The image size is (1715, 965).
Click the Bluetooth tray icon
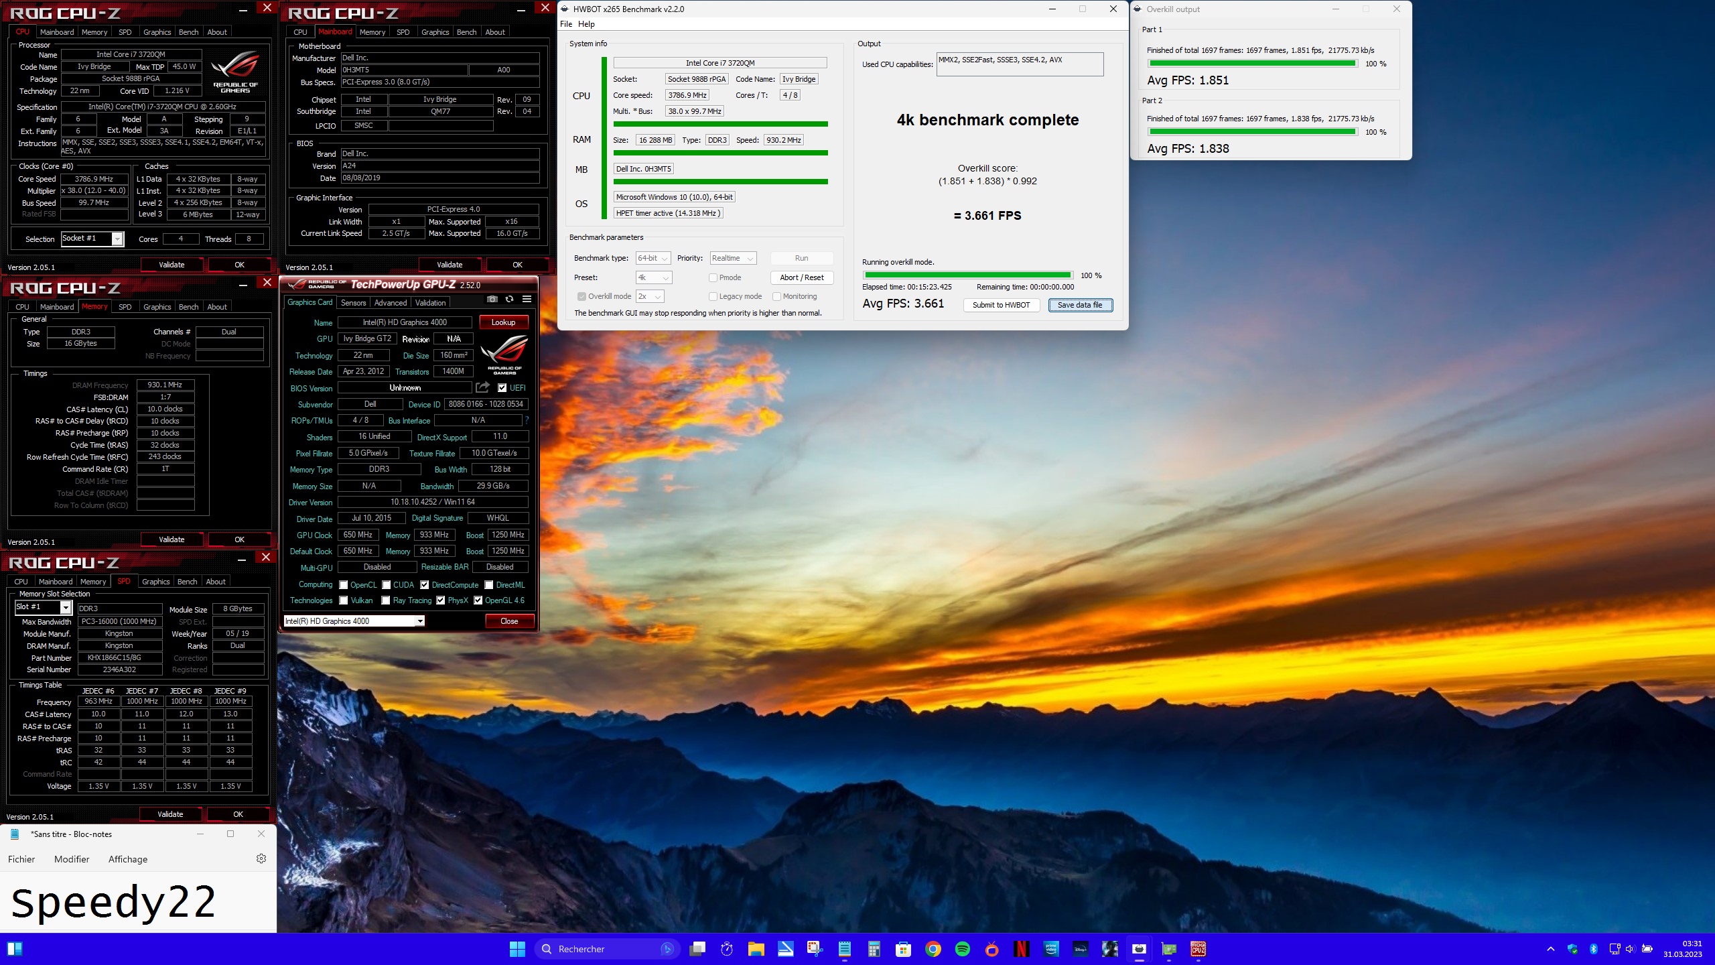[x=1594, y=949]
